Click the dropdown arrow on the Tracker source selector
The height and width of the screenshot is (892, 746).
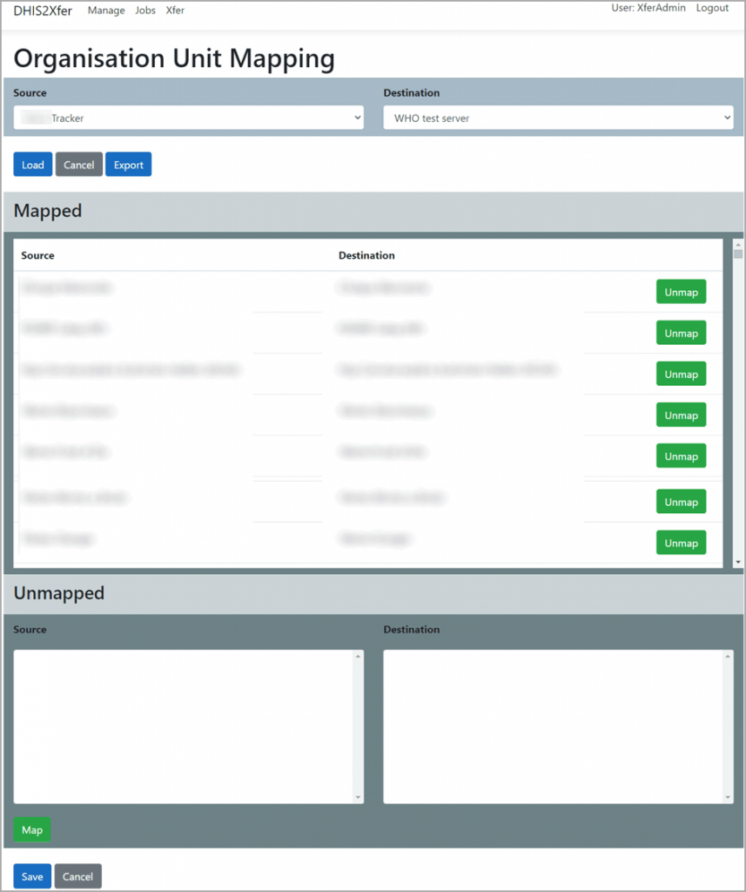pos(358,117)
